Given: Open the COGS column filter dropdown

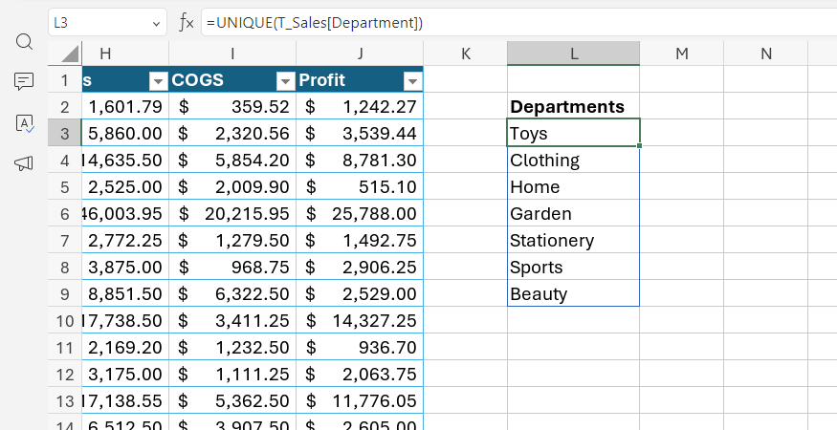Looking at the screenshot, I should [286, 81].
